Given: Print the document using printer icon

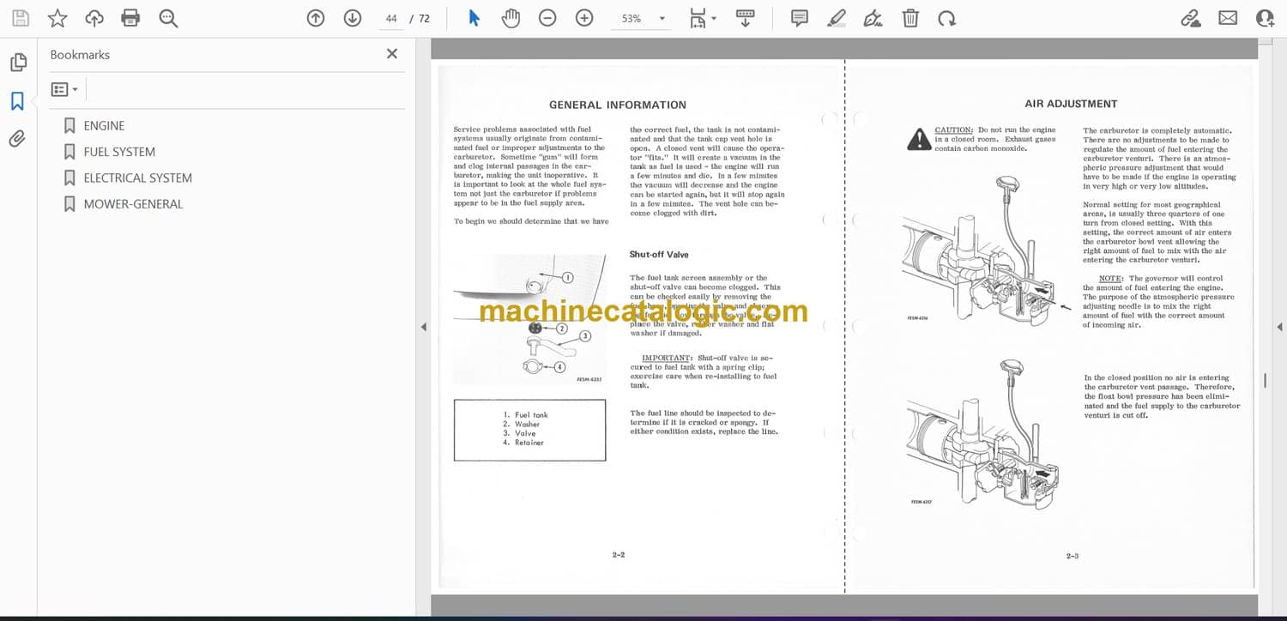Looking at the screenshot, I should 130,18.
